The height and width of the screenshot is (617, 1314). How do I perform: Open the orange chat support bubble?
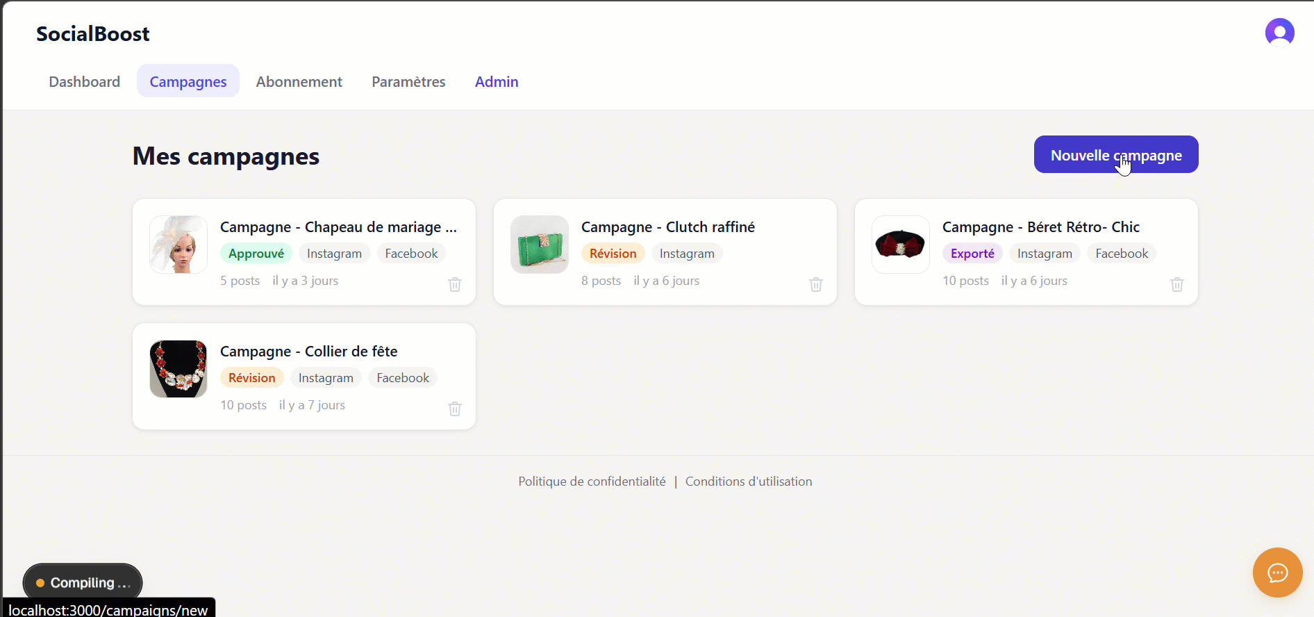[x=1277, y=573]
